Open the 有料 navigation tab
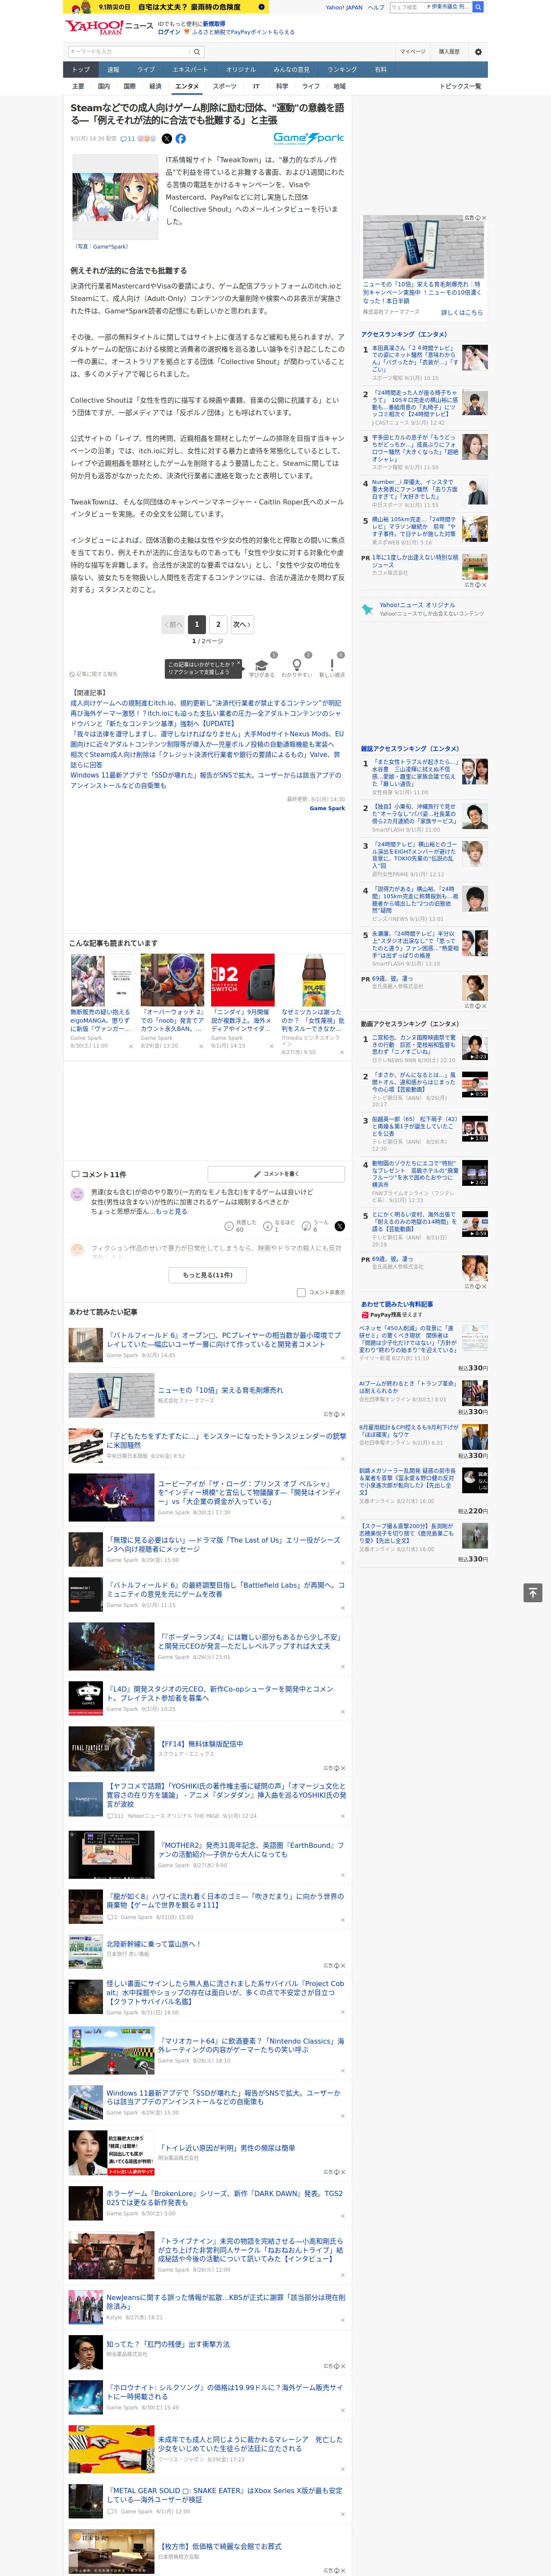This screenshot has width=551, height=2576. [x=381, y=70]
